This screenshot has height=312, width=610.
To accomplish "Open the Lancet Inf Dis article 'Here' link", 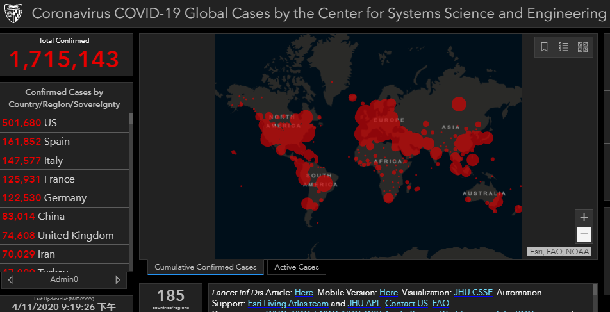I will point(304,293).
